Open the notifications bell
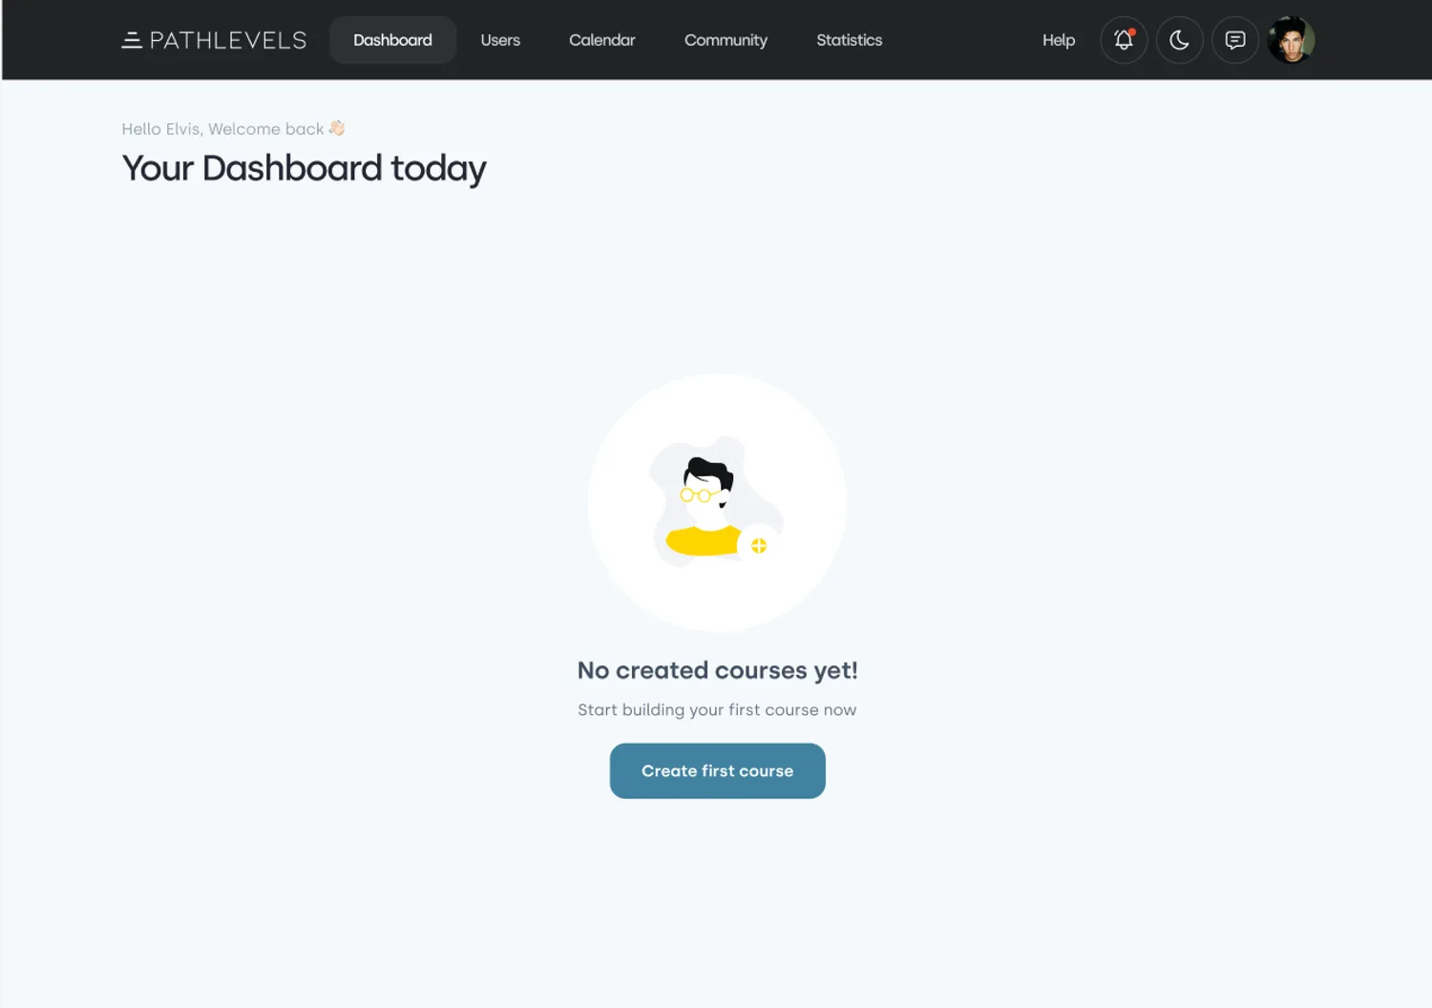 coord(1124,40)
